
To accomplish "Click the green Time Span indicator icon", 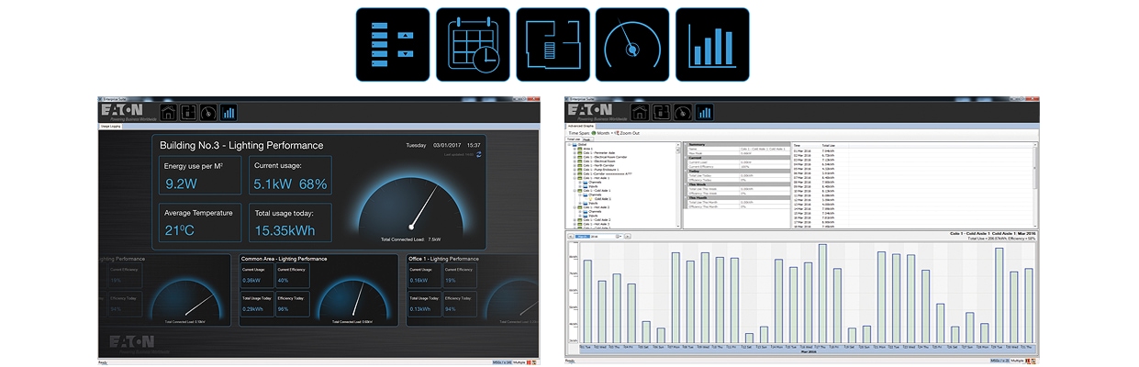I will [x=594, y=133].
